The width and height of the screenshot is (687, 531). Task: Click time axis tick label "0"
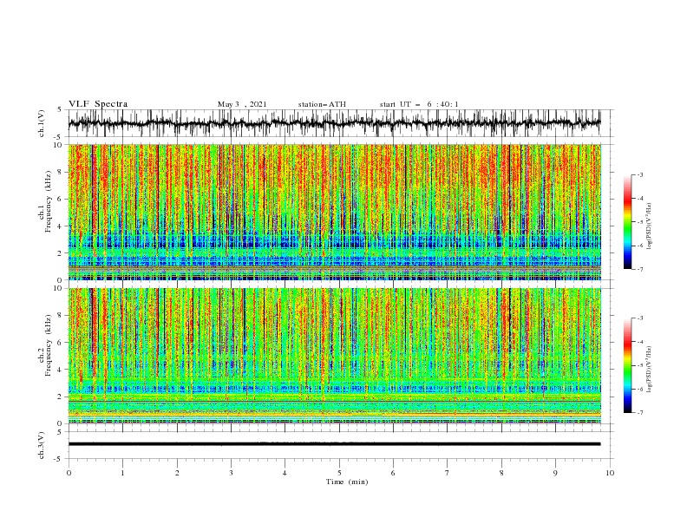69,473
